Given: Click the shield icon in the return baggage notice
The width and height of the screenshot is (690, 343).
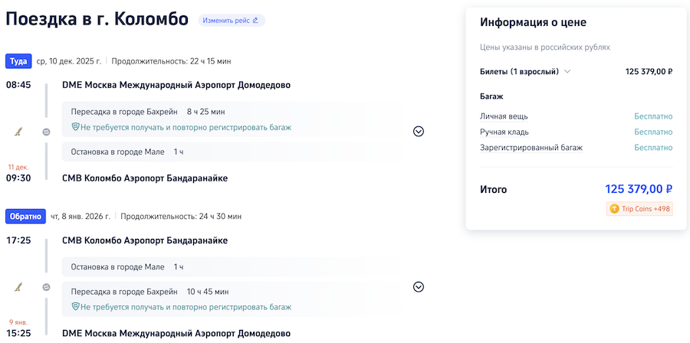Looking at the screenshot, I should [75, 306].
